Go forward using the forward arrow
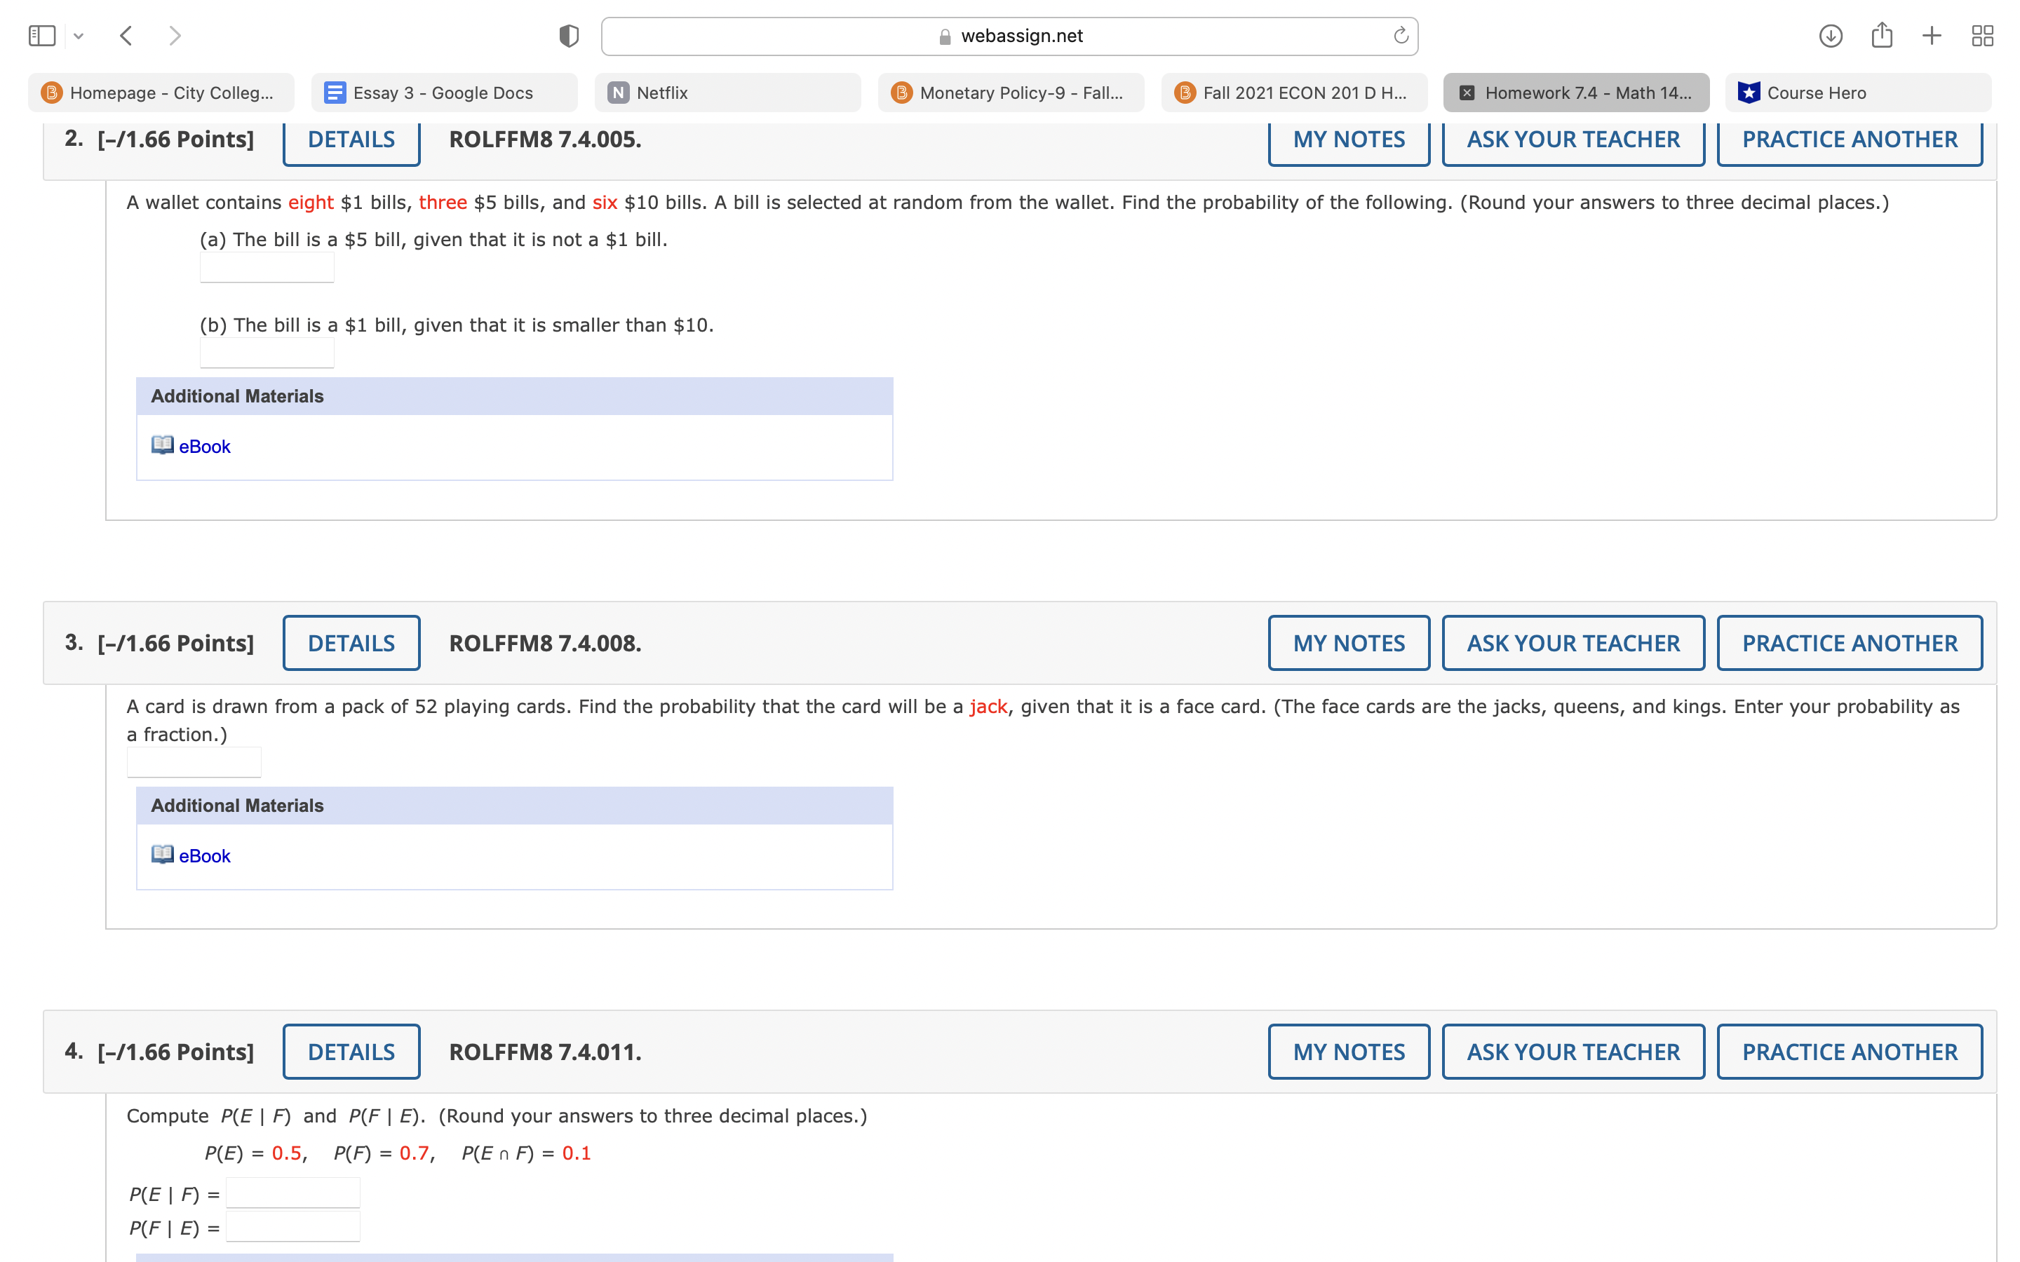The width and height of the screenshot is (2020, 1262). pyautogui.click(x=176, y=35)
